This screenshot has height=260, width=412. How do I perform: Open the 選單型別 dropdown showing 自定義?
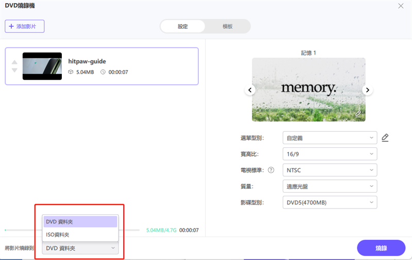(330, 137)
